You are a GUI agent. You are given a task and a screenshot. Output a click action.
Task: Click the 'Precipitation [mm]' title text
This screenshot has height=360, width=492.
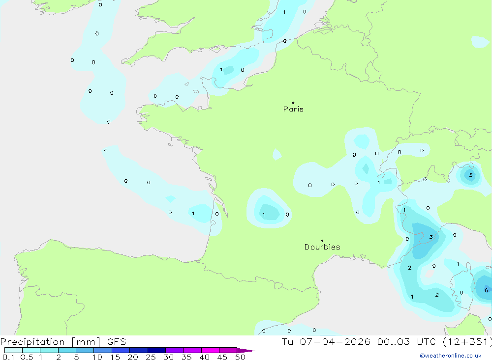(50, 341)
